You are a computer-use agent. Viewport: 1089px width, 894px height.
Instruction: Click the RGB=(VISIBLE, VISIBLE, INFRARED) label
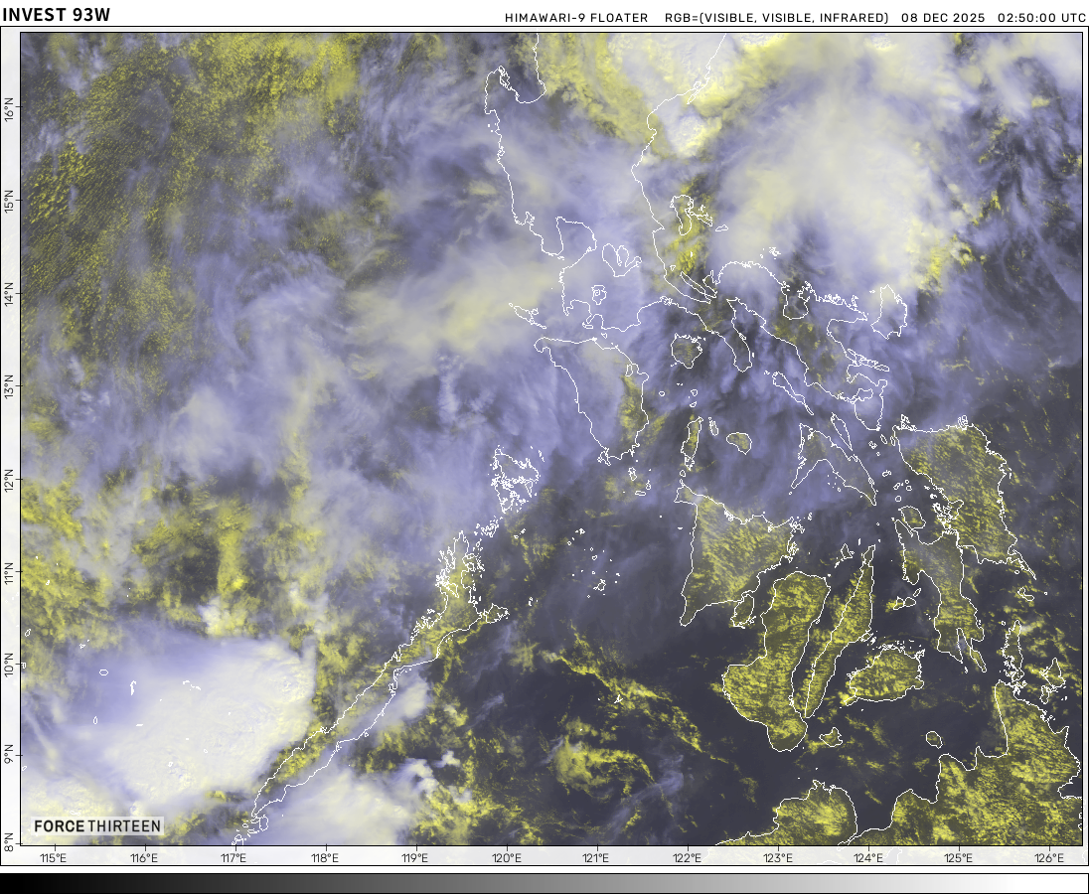click(777, 18)
